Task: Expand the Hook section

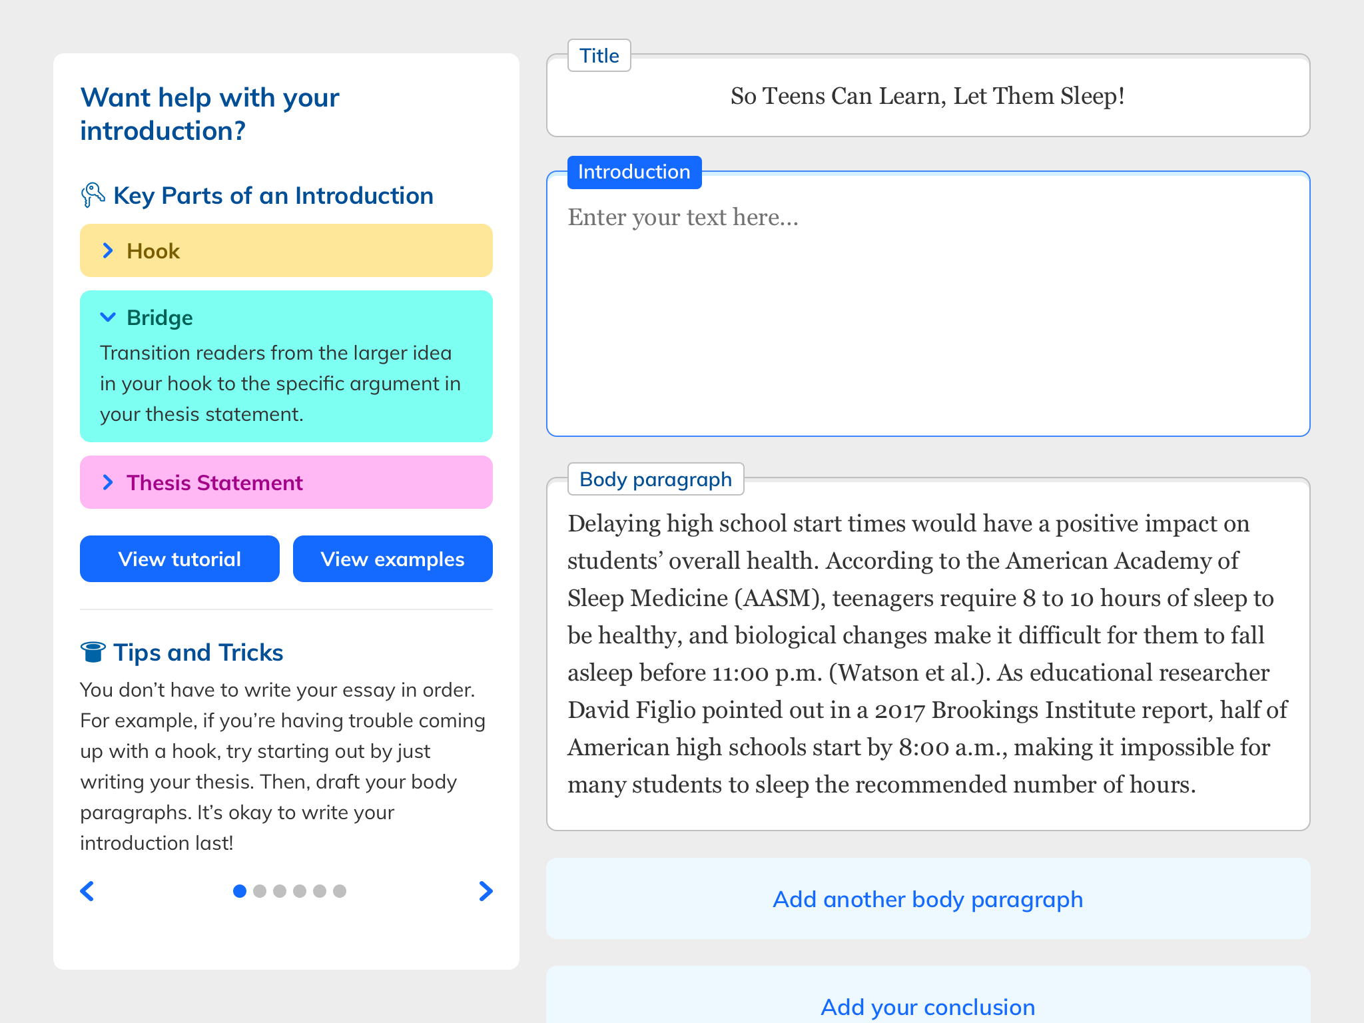Action: coord(286,250)
